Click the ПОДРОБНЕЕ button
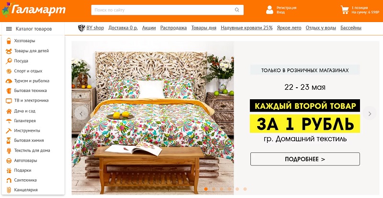The width and height of the screenshot is (383, 198). [305, 159]
